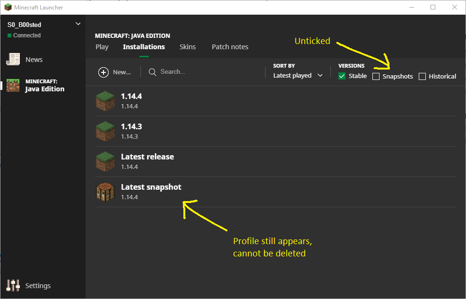Click the plus icon for New installation

pyautogui.click(x=104, y=72)
